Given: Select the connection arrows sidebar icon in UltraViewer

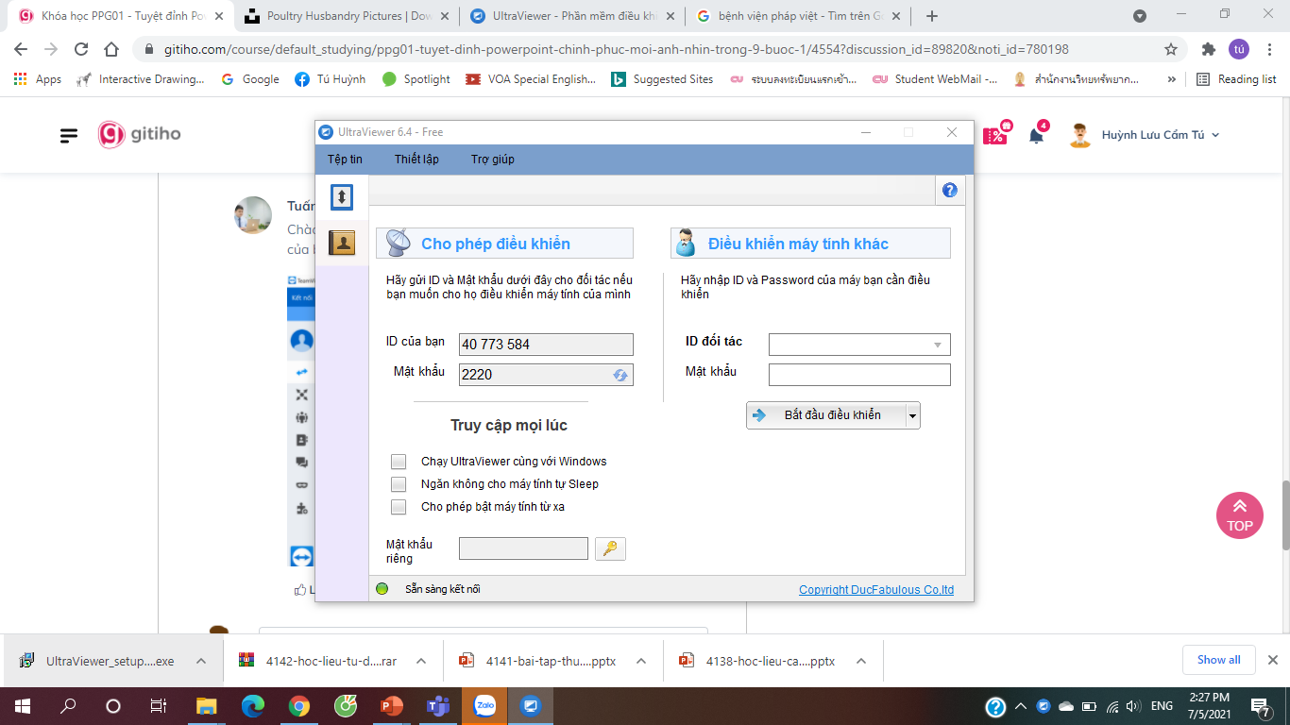Looking at the screenshot, I should click(x=342, y=196).
